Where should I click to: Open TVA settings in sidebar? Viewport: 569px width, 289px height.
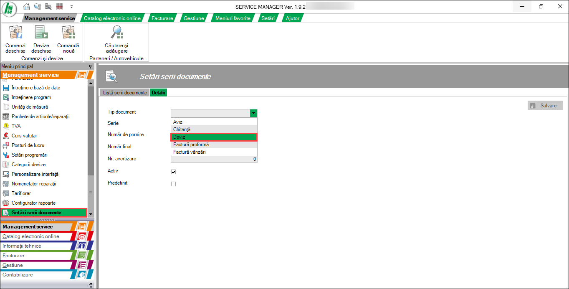[16, 126]
